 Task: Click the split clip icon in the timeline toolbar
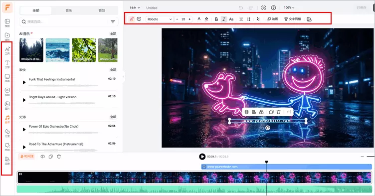(42, 157)
